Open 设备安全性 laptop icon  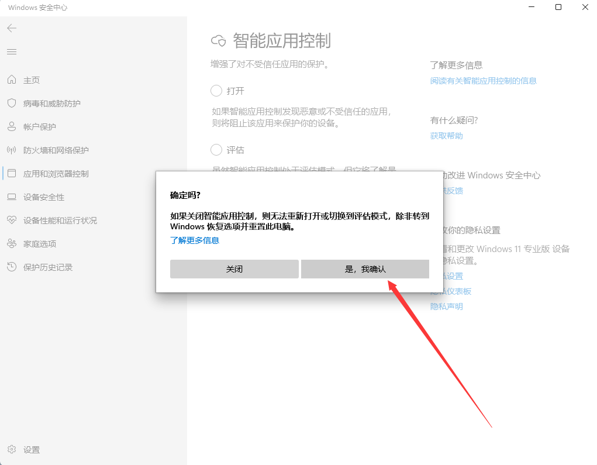point(12,197)
